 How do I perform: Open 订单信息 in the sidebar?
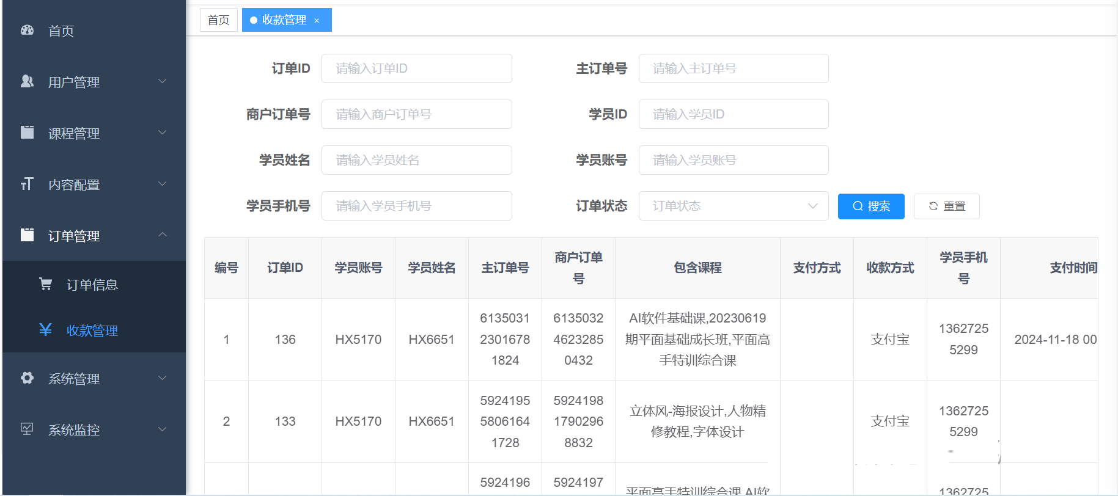tap(92, 285)
